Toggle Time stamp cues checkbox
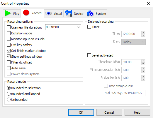Image resolution: width=153 pixels, height=118 pixels. pos(106,86)
